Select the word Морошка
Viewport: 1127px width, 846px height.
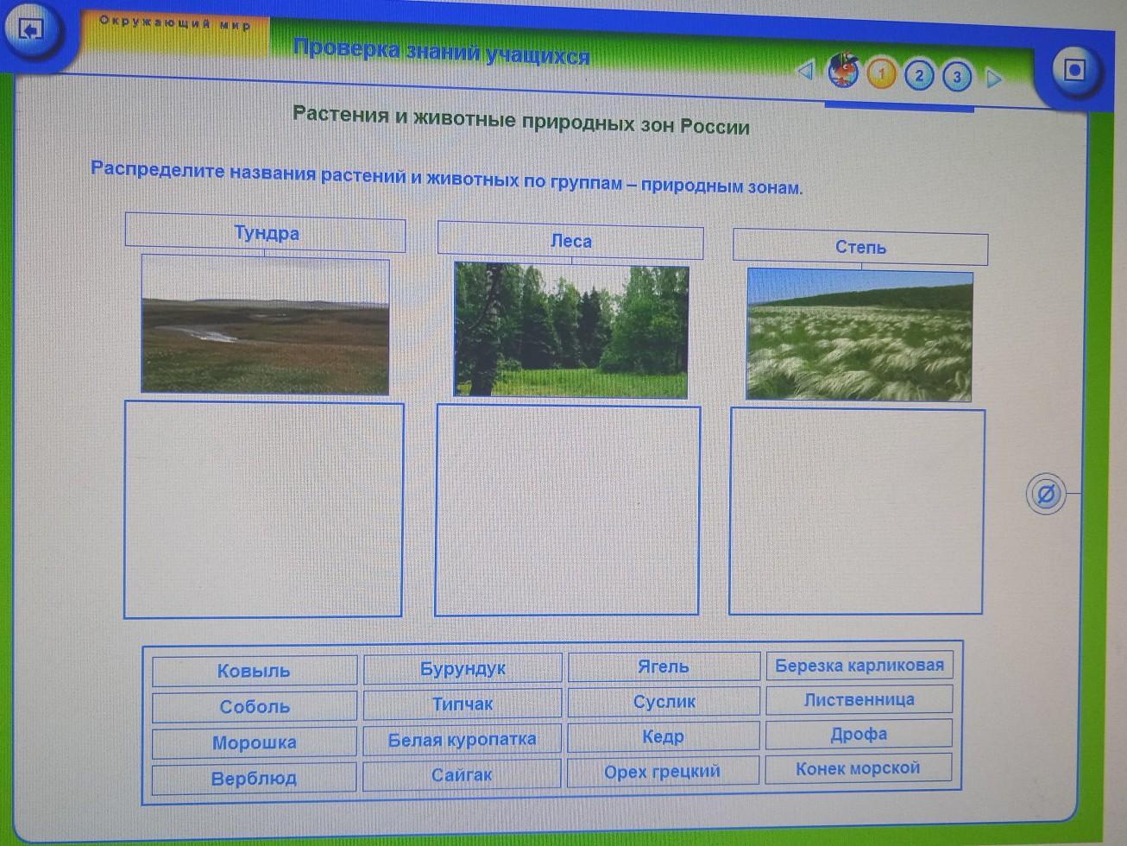pyautogui.click(x=254, y=742)
